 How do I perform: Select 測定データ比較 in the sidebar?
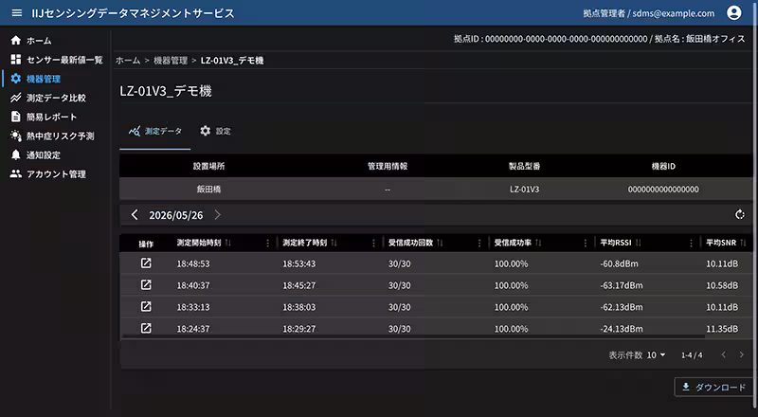pyautogui.click(x=56, y=98)
